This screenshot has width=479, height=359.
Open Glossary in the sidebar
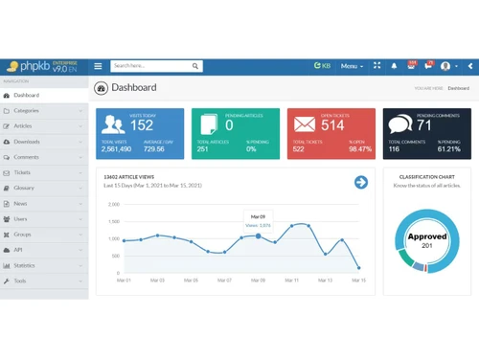point(44,188)
